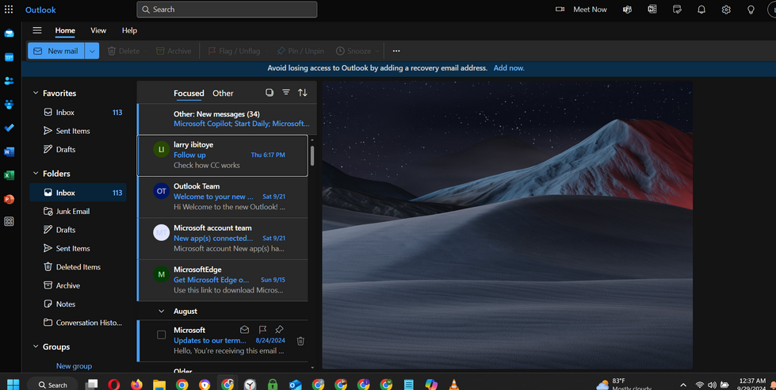Image resolution: width=776 pixels, height=390 pixels.
Task: Open Outlook settings gear
Action: point(726,10)
